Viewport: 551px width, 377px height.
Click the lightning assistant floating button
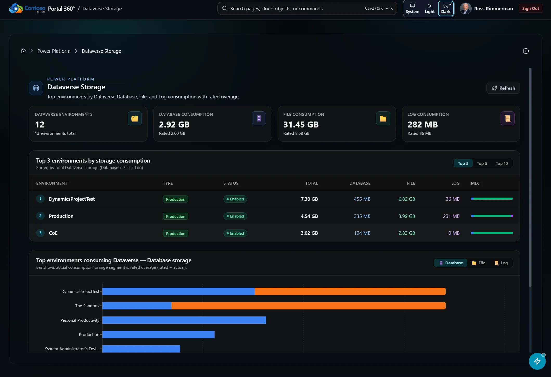[537, 361]
